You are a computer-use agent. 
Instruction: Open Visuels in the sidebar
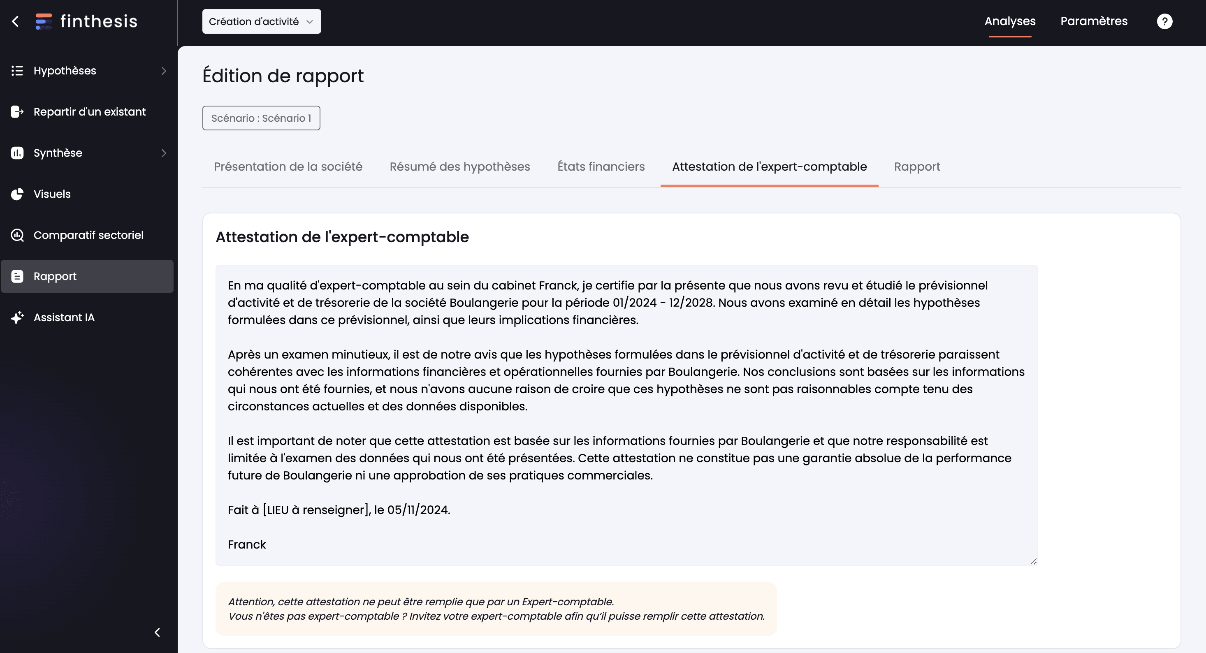[87, 194]
